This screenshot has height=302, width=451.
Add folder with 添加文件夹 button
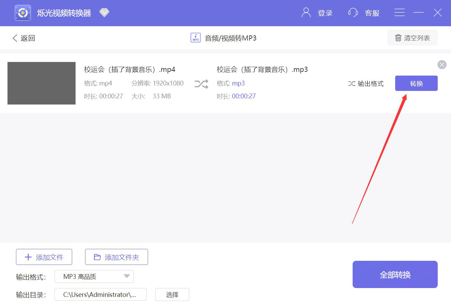point(116,257)
